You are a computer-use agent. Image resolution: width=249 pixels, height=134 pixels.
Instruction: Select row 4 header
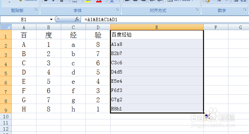(6, 63)
